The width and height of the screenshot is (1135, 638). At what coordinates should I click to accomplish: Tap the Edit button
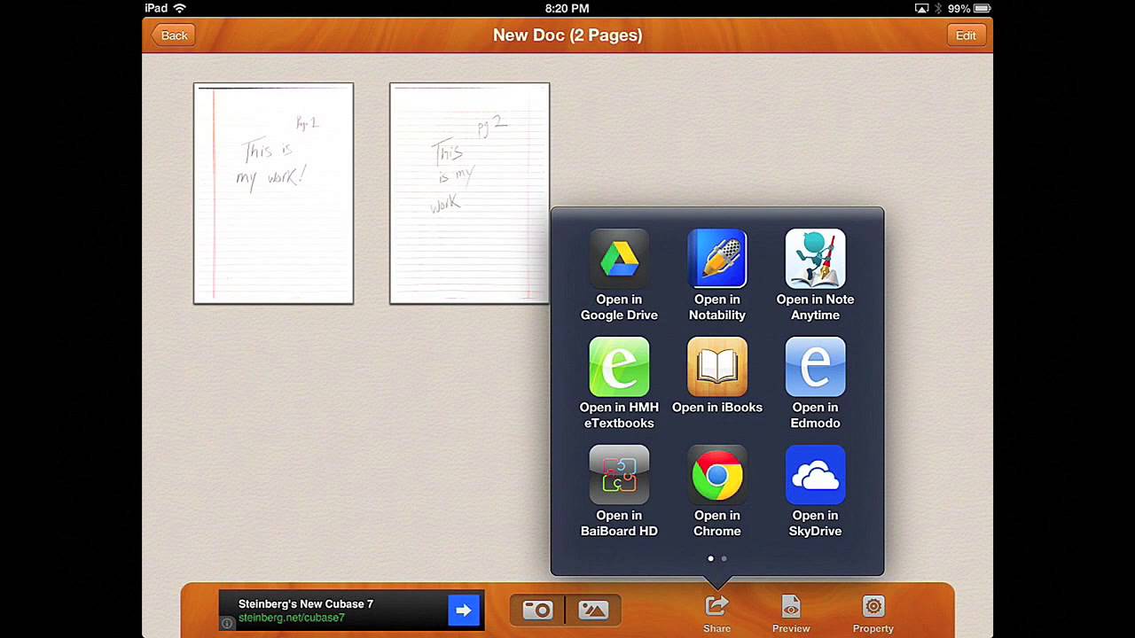pyautogui.click(x=966, y=35)
